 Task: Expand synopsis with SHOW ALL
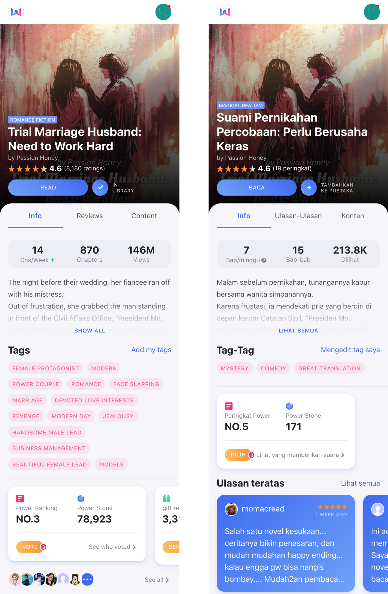[90, 331]
